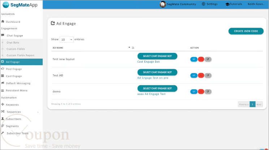Click the Post Engage thumbs-up icon
Screen dimensions: 269x150
[x=3, y=69]
